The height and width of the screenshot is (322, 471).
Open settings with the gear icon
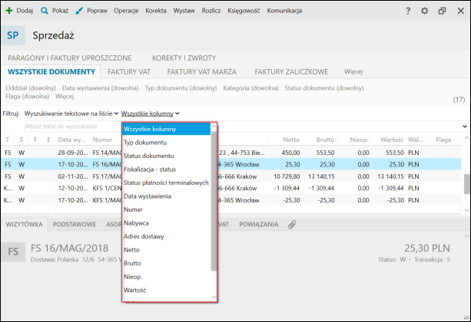[425, 11]
